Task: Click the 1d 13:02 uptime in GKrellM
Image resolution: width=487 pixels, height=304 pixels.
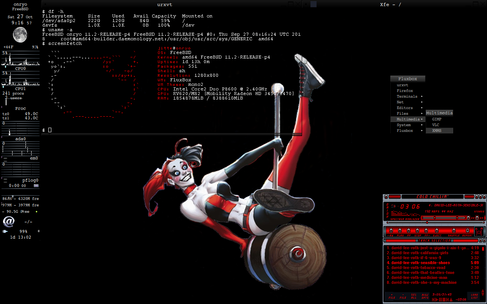Action: (x=21, y=237)
